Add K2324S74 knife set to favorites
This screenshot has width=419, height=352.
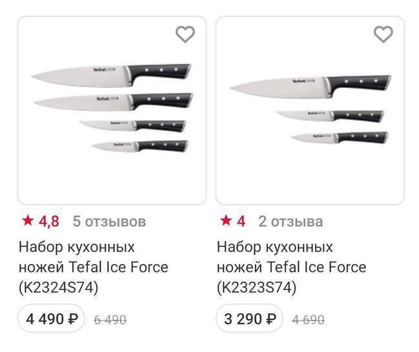pos(185,34)
